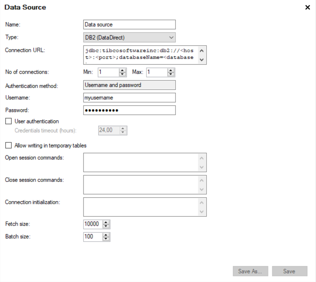This screenshot has width=316, height=282.
Task: Decrease the Max connections value
Action: coord(171,74)
